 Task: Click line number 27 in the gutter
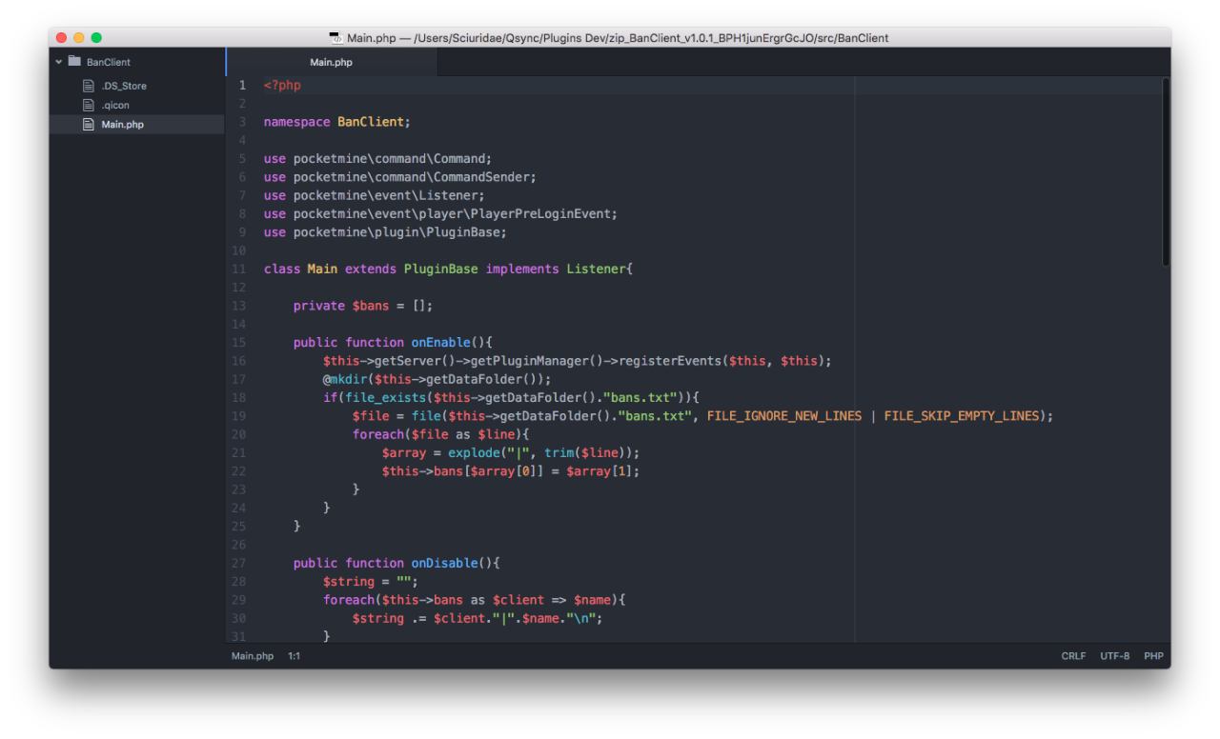coord(238,563)
